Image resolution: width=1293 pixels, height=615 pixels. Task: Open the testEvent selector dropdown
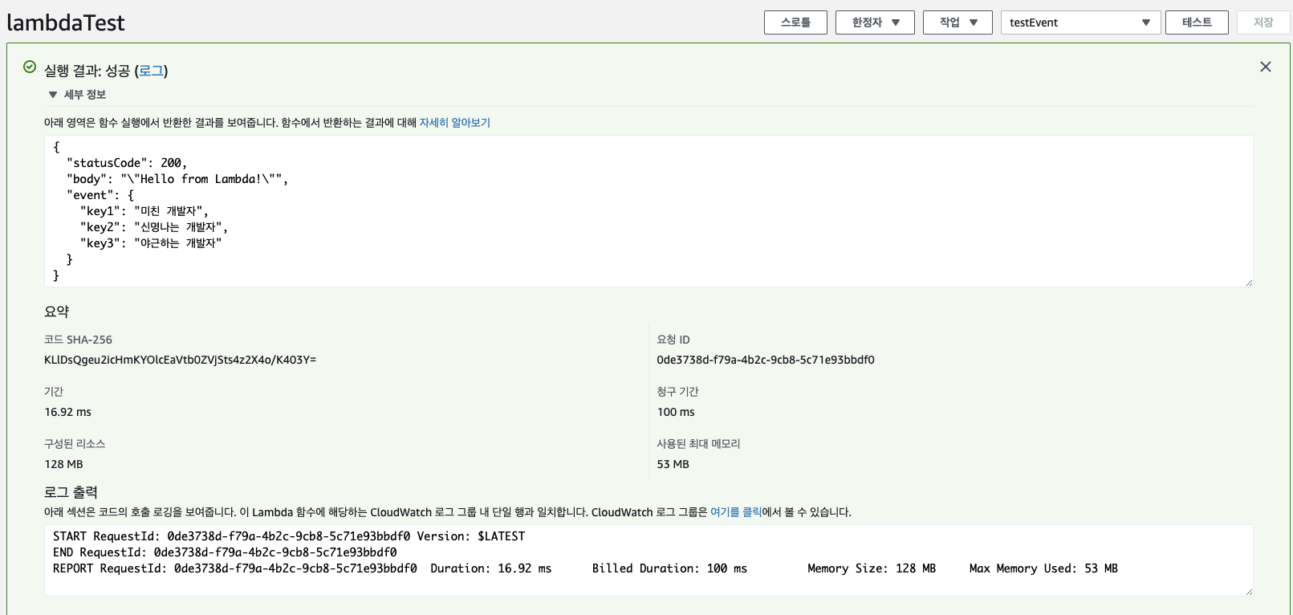point(1080,22)
